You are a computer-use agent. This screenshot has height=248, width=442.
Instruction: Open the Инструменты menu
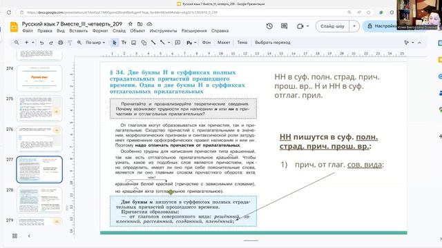(163, 30)
